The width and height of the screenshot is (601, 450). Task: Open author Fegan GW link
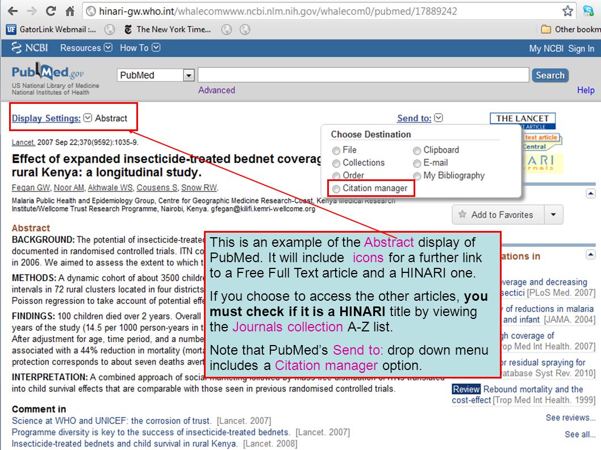[x=31, y=188]
